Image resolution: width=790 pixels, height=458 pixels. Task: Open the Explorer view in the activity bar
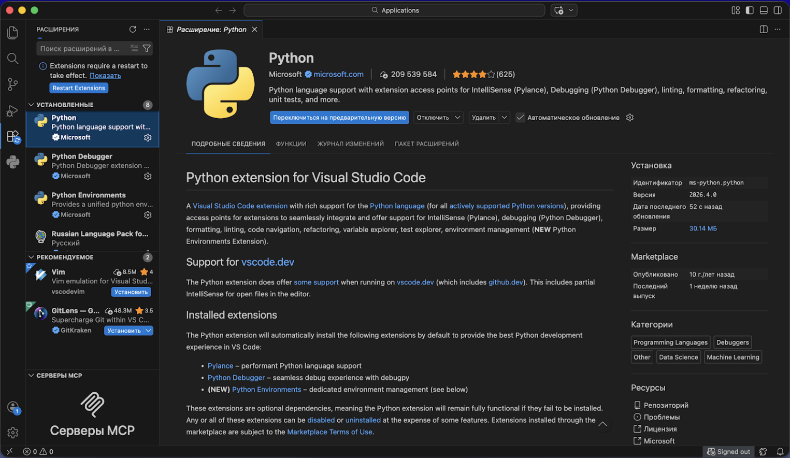[x=12, y=32]
